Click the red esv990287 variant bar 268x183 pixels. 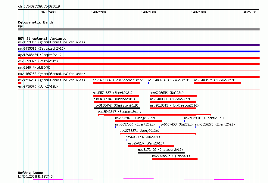(x=151, y=146)
